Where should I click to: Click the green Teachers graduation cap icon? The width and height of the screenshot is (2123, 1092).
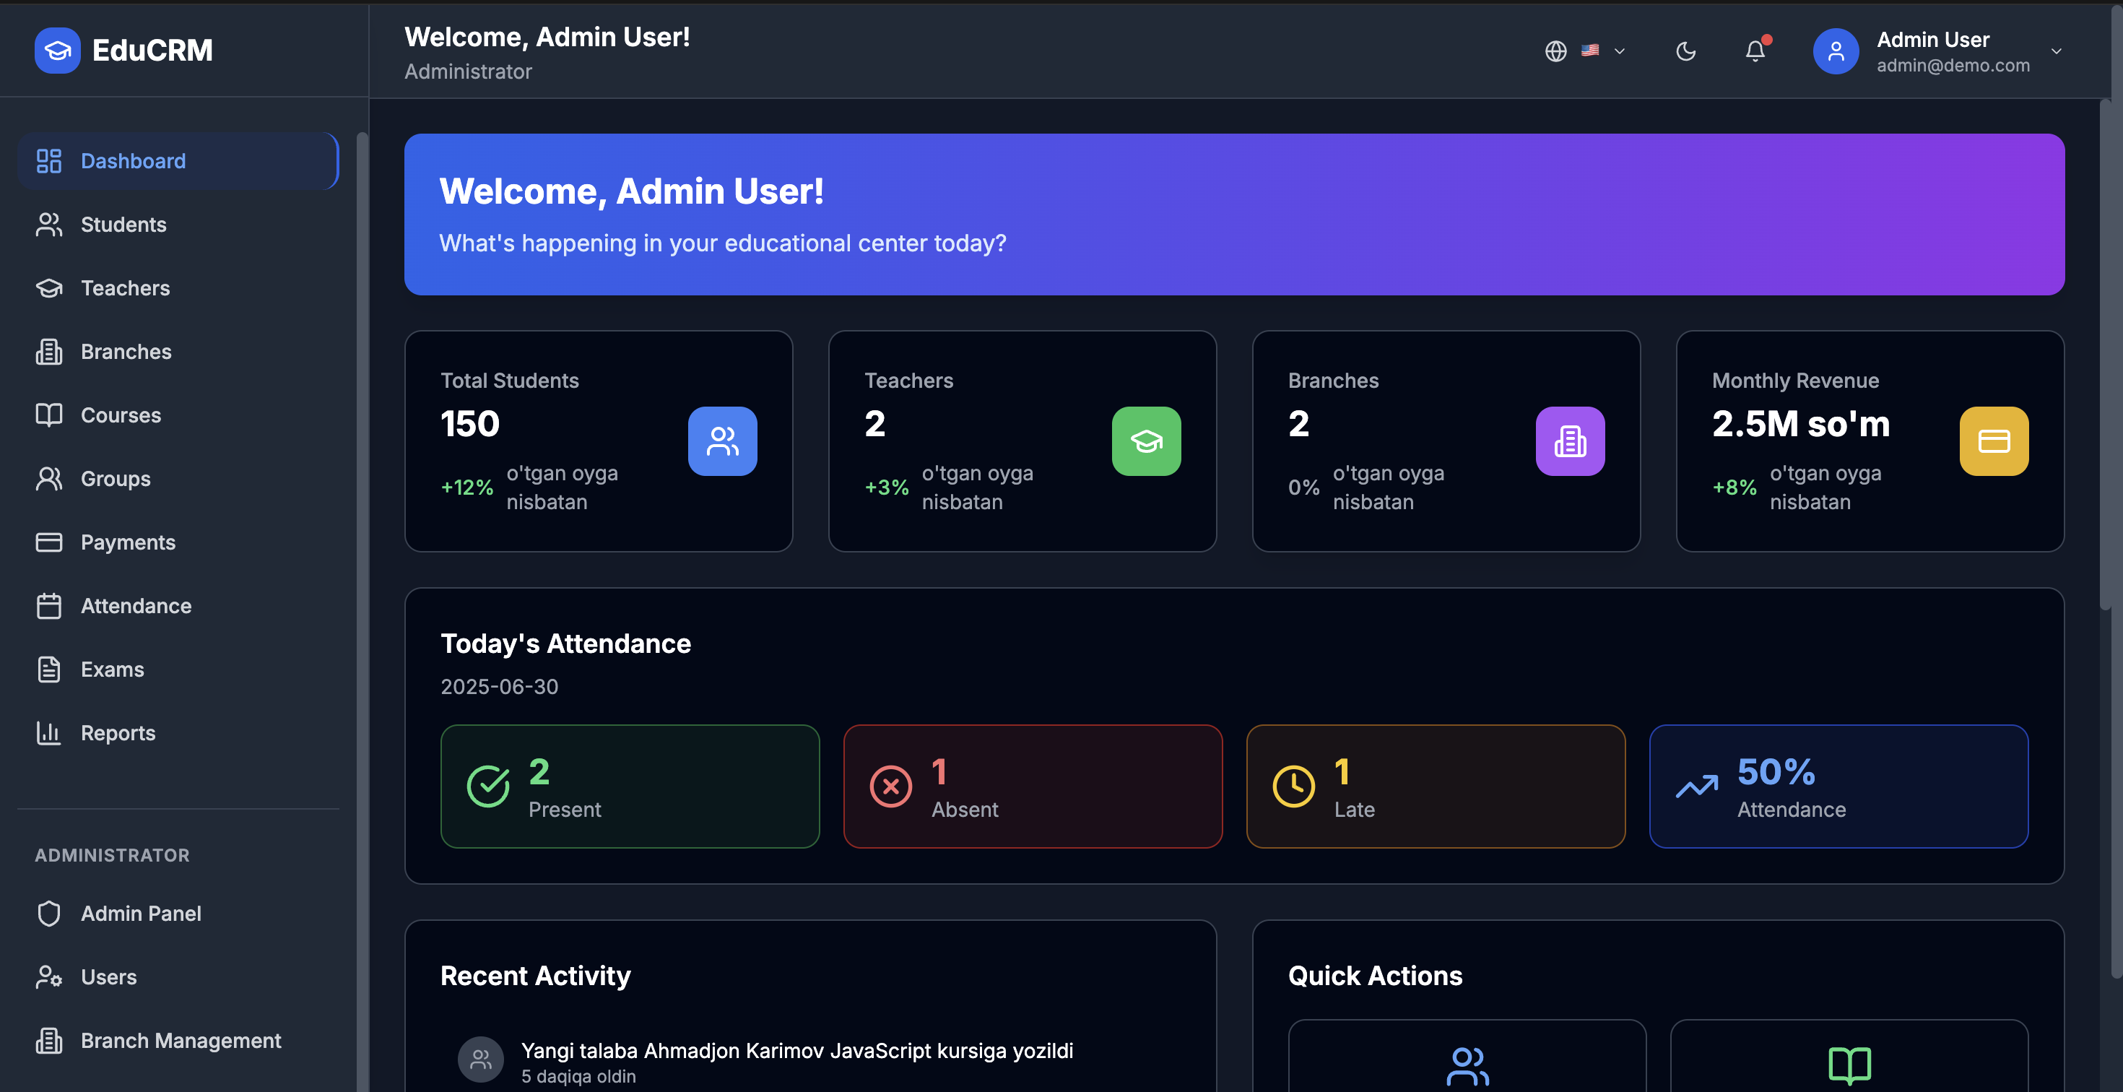coord(1145,441)
